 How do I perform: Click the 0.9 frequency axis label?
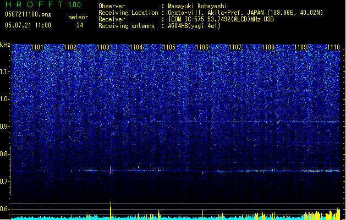[x=5, y=127]
